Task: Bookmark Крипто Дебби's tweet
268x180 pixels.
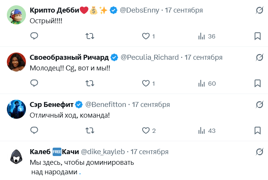Action: tap(257, 36)
